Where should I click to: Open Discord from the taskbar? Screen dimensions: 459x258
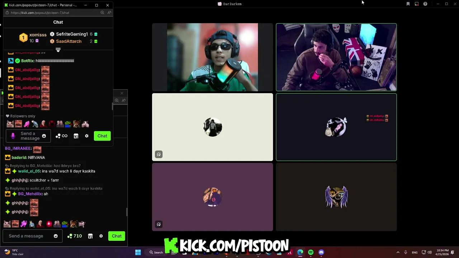tap(321, 252)
